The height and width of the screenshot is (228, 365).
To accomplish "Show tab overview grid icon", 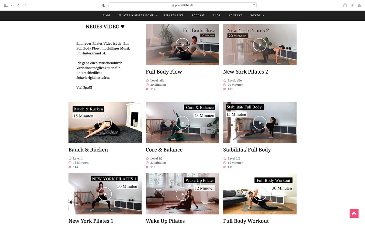I will [x=360, y=5].
